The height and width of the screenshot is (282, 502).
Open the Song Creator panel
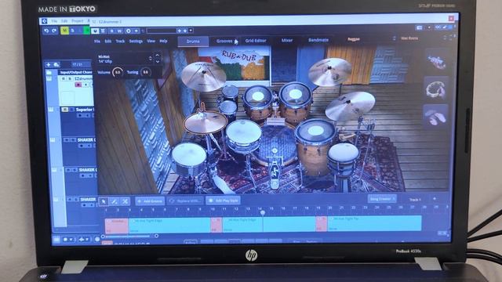(x=382, y=199)
